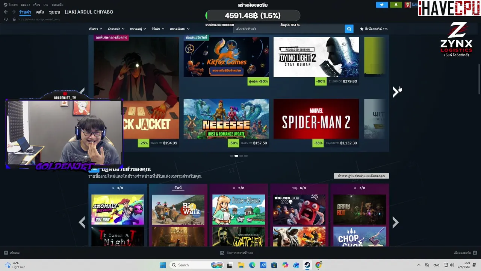This screenshot has width=481, height=271.
Task: Expand the คำแนะนำ dropdown
Action: pos(116,29)
